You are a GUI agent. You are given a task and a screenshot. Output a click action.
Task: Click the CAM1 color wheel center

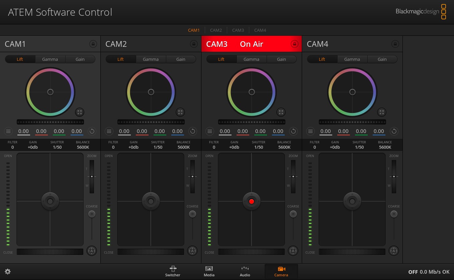pos(50,92)
